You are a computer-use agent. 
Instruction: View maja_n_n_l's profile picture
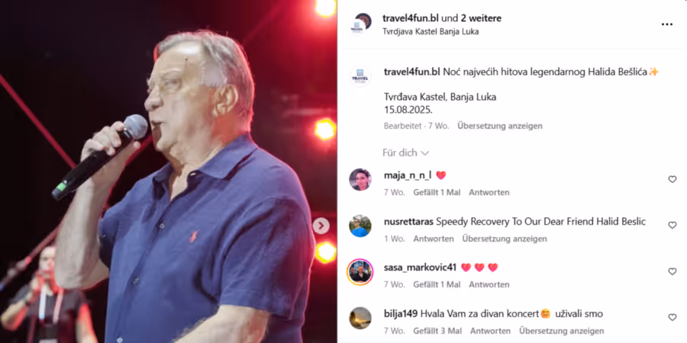point(360,179)
